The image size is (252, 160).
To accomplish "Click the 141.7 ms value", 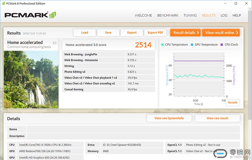I will coord(133,83).
